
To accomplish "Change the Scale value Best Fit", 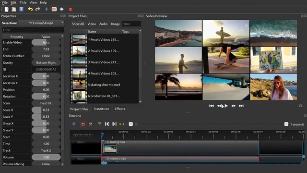I will [46, 103].
